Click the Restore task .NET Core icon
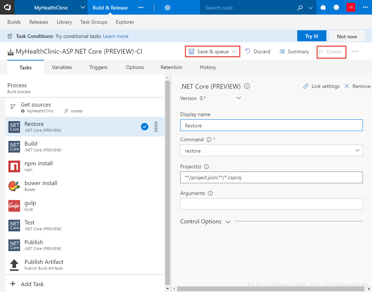 point(14,127)
